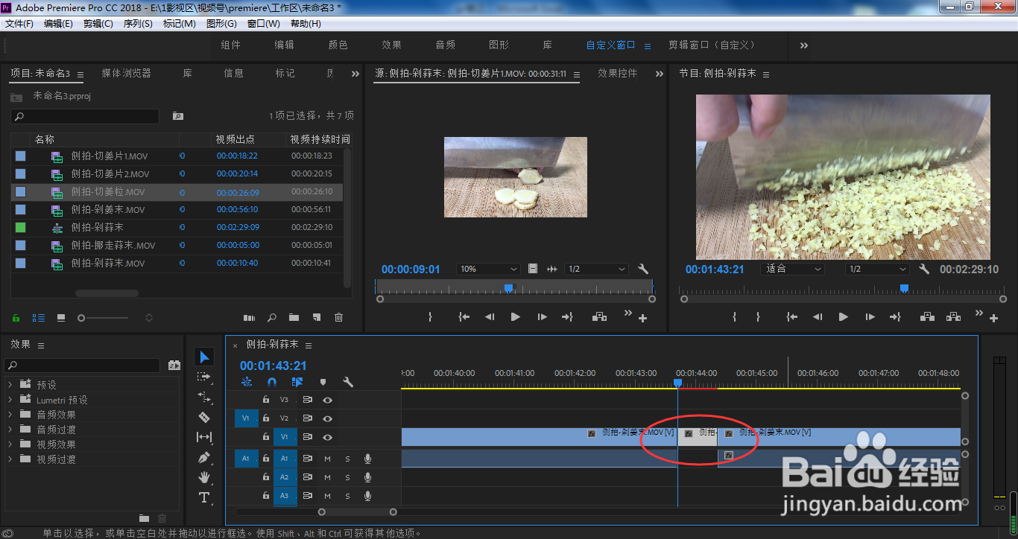Enable voice-over record on A1
Image resolution: width=1018 pixels, height=539 pixels.
367,459
